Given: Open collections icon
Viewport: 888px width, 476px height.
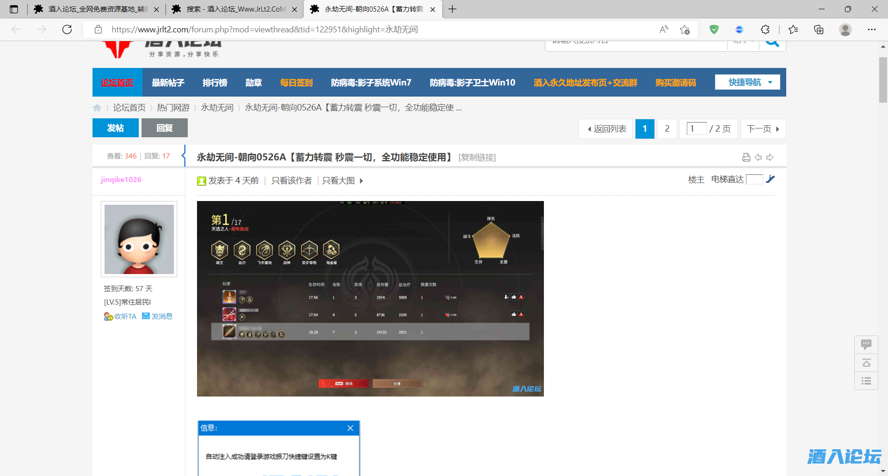Looking at the screenshot, I should coord(819,30).
